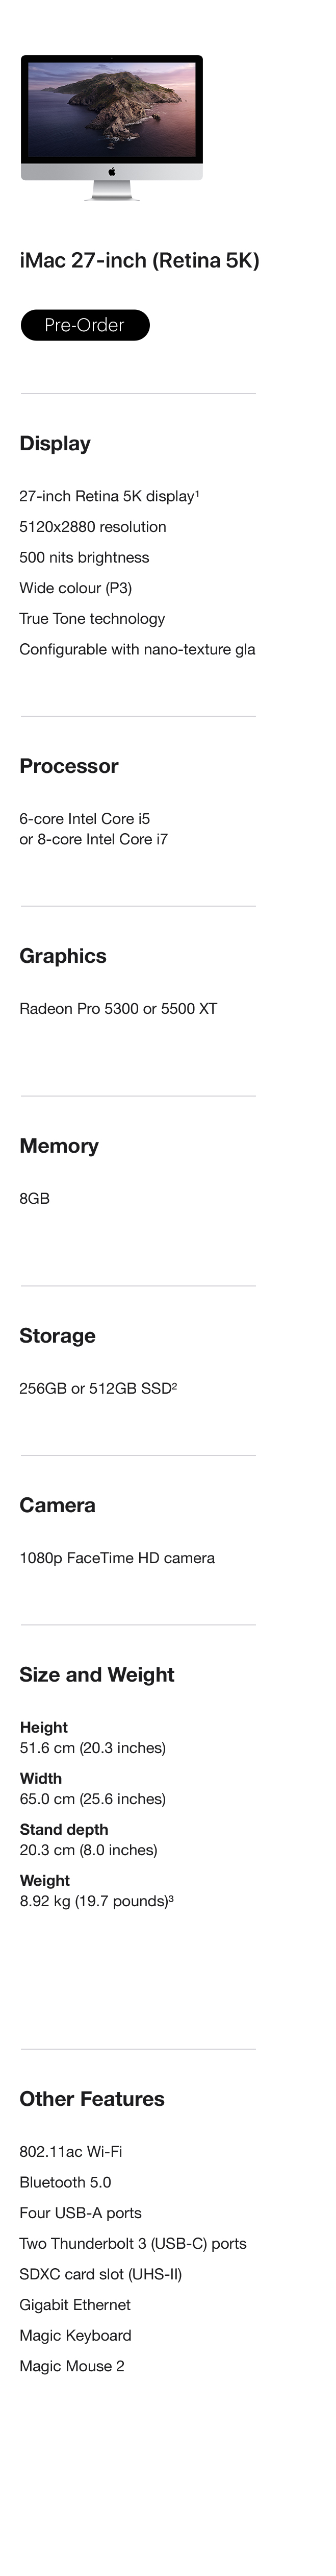336x2576 pixels.
Task: Click footnote 2 after 512GB SSD
Action: click(x=174, y=1385)
